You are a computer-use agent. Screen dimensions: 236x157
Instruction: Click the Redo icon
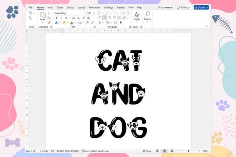(x=31, y=18)
